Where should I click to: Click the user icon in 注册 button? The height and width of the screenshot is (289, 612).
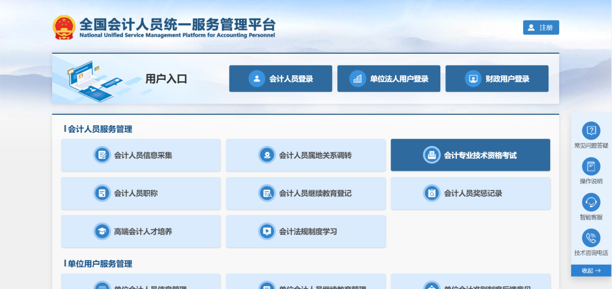(x=531, y=28)
